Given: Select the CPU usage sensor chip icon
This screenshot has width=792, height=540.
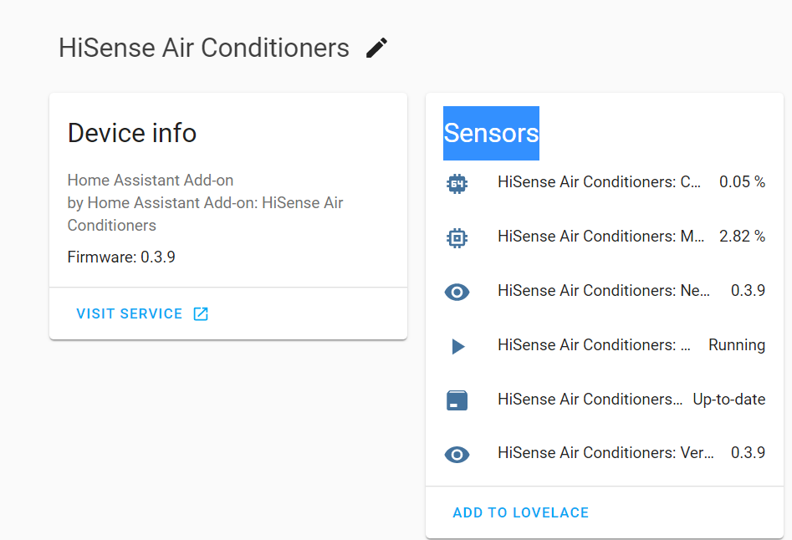Looking at the screenshot, I should (457, 182).
